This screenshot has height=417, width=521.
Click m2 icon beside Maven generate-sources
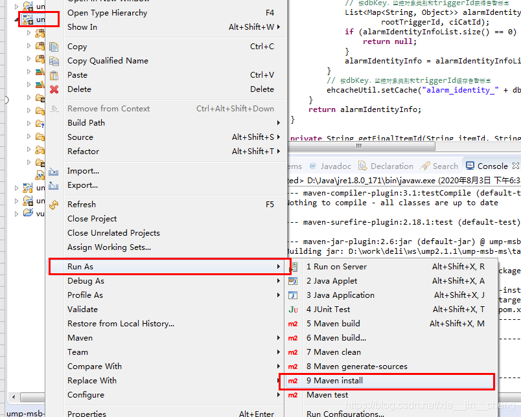[x=293, y=367]
